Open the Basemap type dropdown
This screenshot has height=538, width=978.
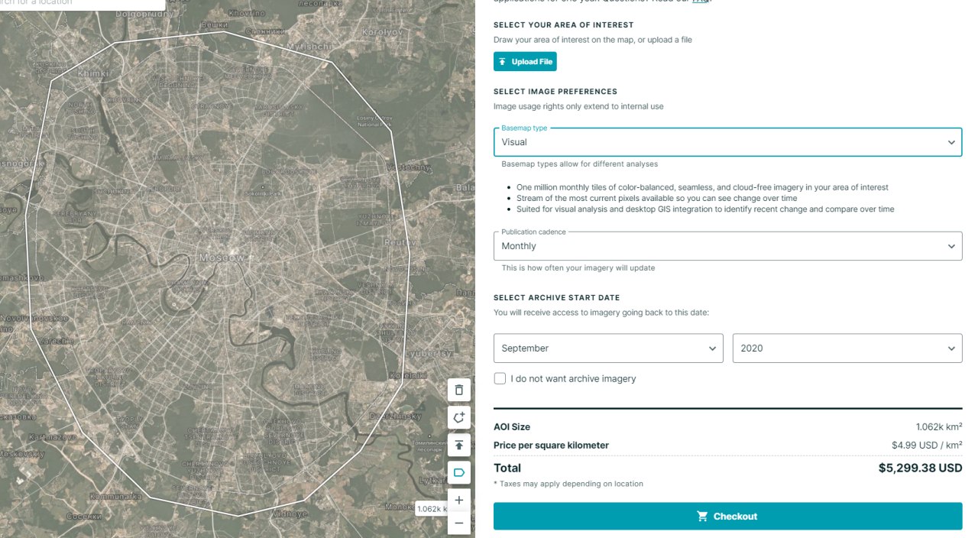coord(727,142)
